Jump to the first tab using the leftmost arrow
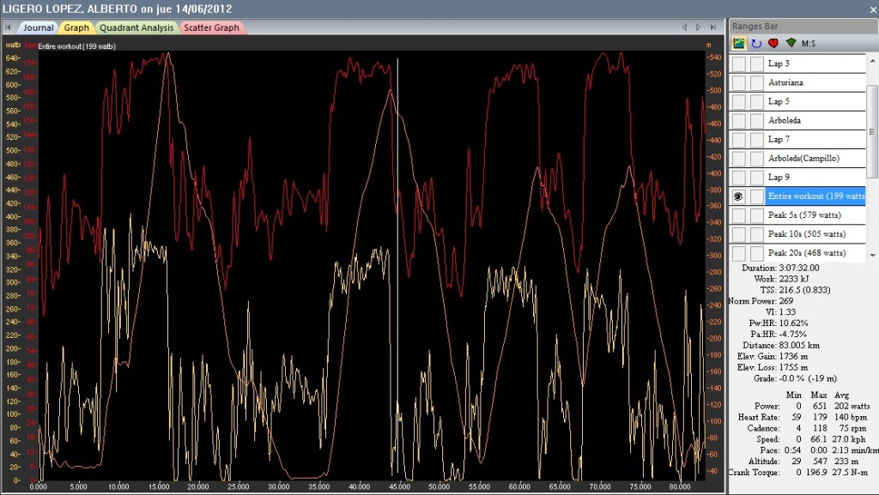 [x=8, y=27]
